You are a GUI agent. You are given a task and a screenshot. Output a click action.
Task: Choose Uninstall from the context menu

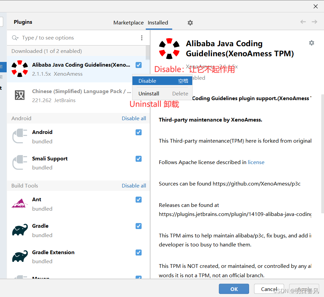click(162, 93)
